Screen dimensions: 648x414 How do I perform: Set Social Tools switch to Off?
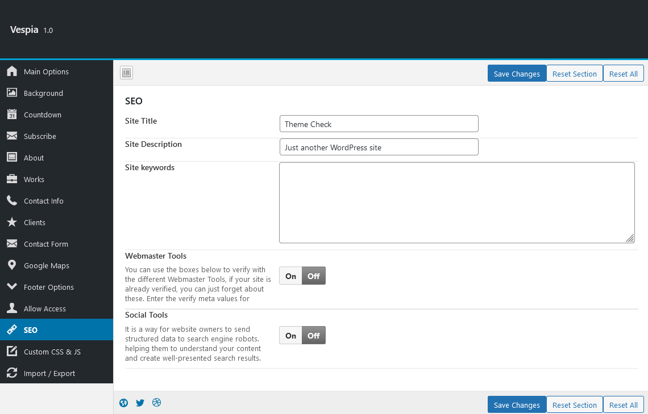(x=314, y=336)
